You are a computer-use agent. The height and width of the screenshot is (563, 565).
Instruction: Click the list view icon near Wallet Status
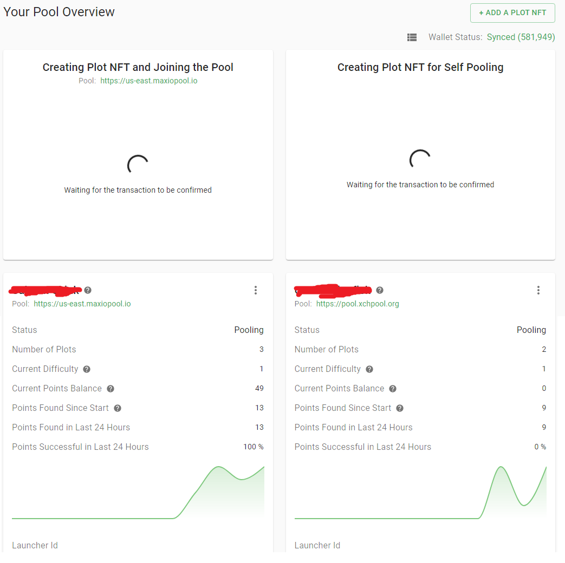[x=412, y=37]
